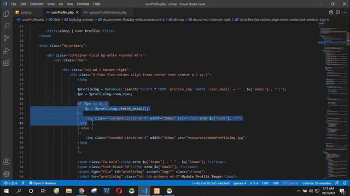
Task: Open the Go menu
Action: (x=61, y=4)
